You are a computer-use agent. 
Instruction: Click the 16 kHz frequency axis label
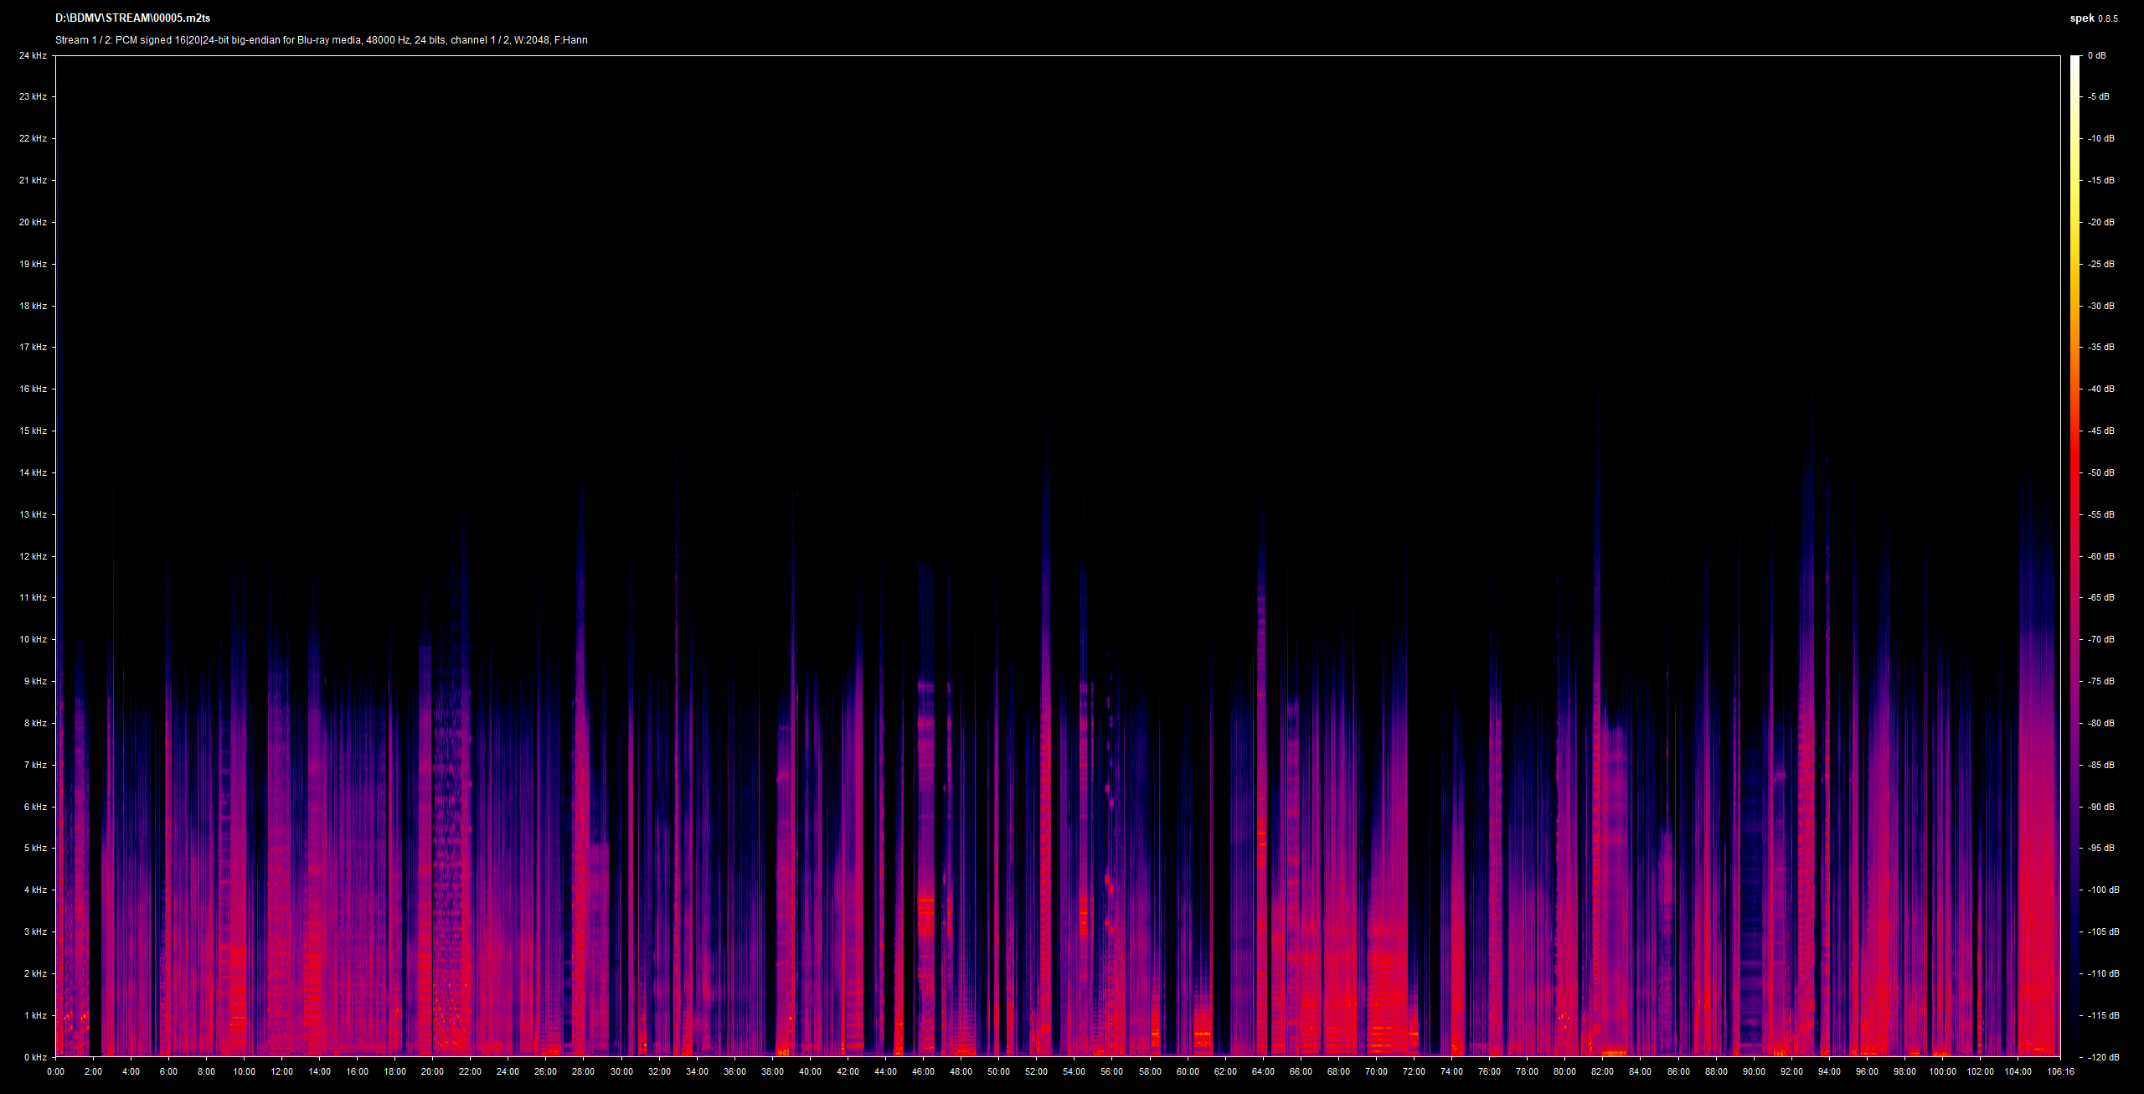tap(33, 389)
